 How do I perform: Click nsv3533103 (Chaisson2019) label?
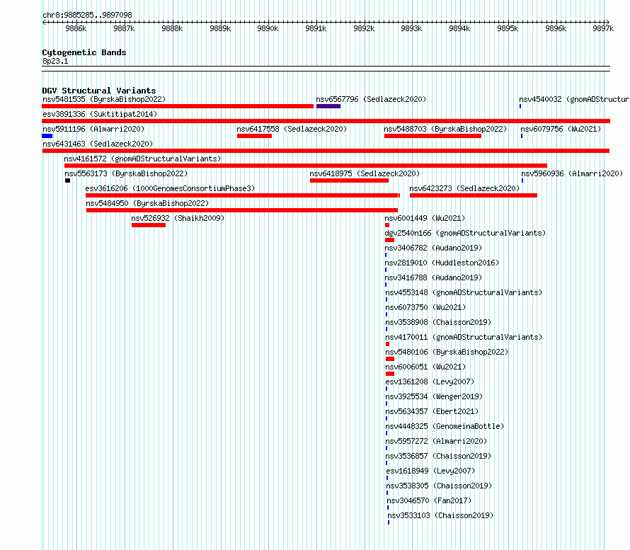[440, 515]
